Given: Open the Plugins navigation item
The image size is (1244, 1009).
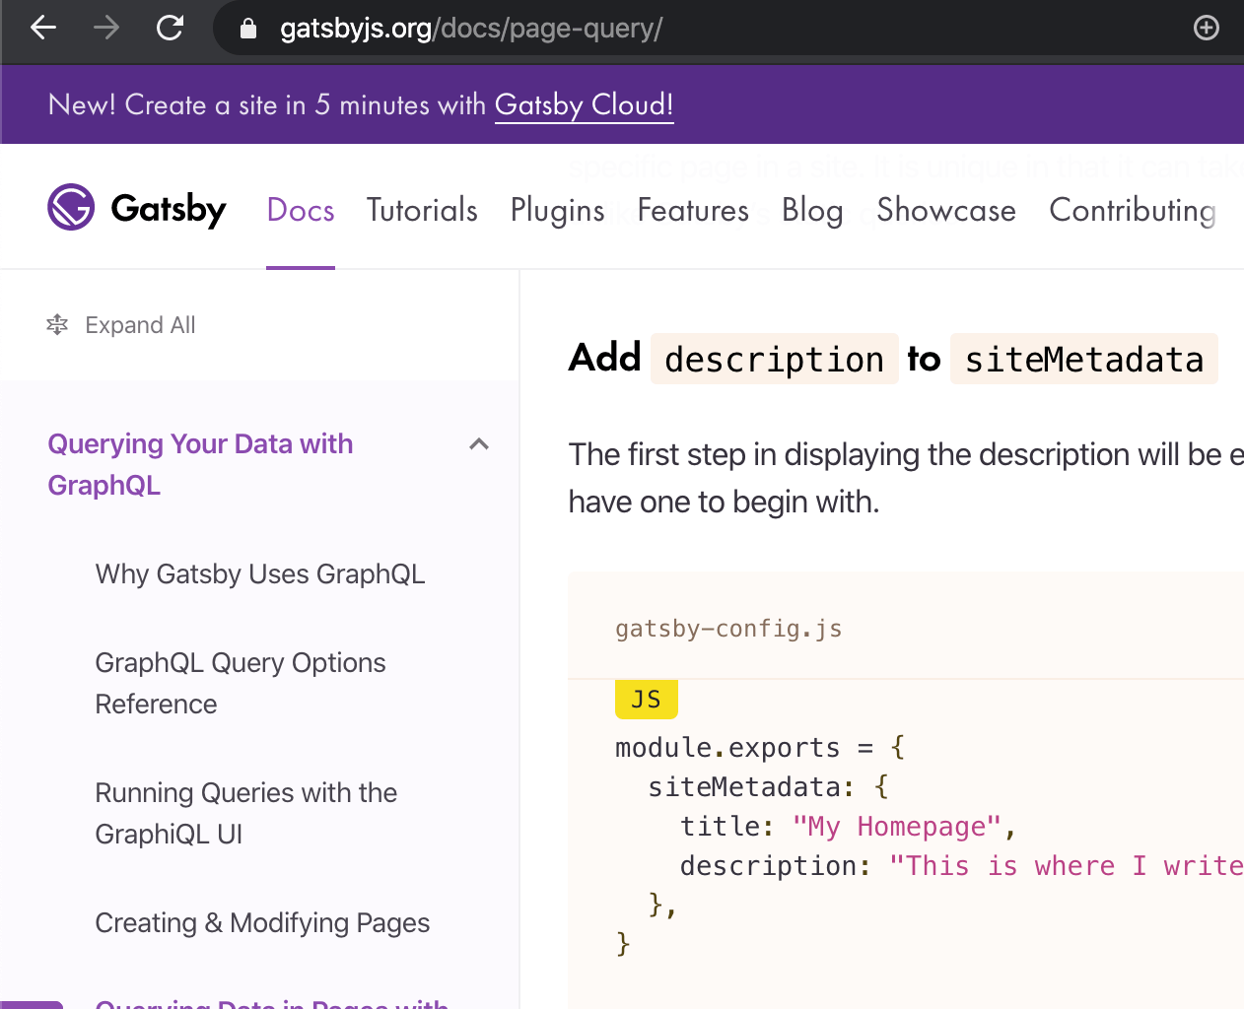Looking at the screenshot, I should click(557, 210).
